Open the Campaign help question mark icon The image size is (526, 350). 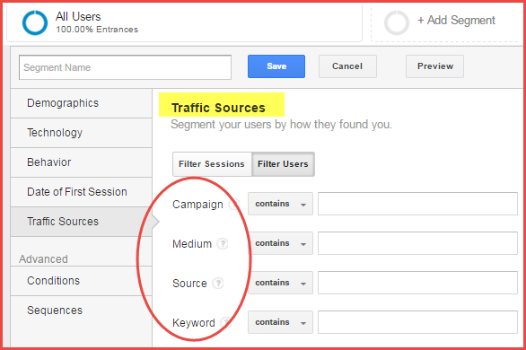(233, 204)
